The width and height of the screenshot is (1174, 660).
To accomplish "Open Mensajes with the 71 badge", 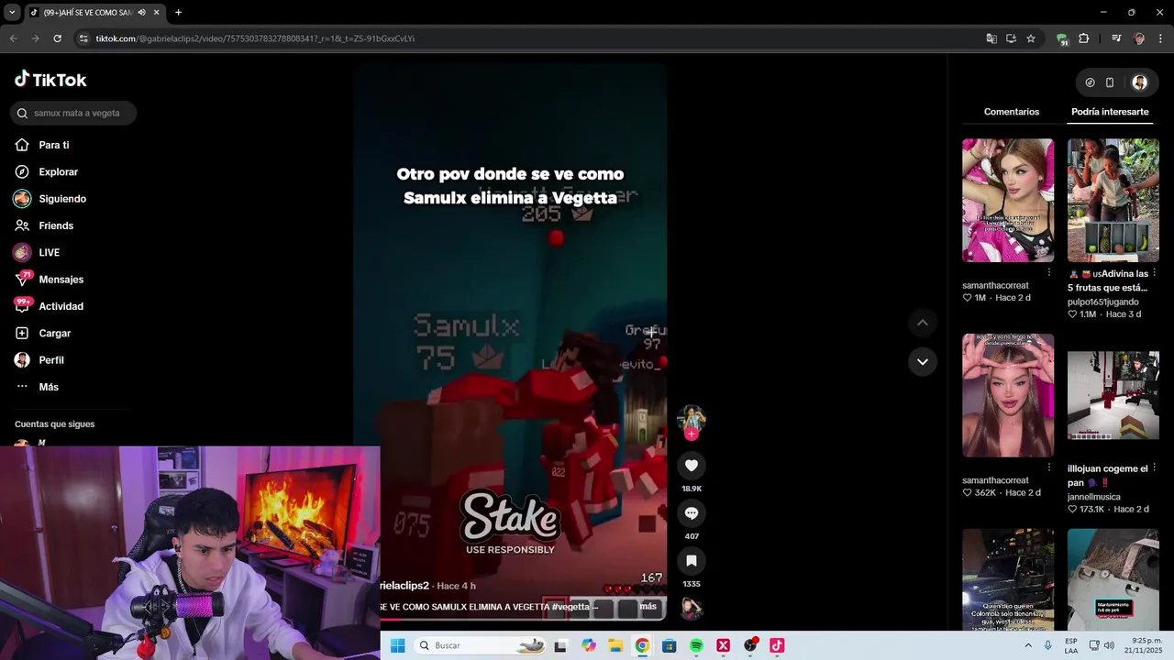I will click(x=49, y=280).
